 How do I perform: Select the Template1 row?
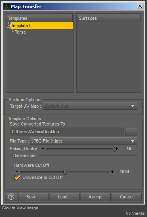[x=42, y=26]
